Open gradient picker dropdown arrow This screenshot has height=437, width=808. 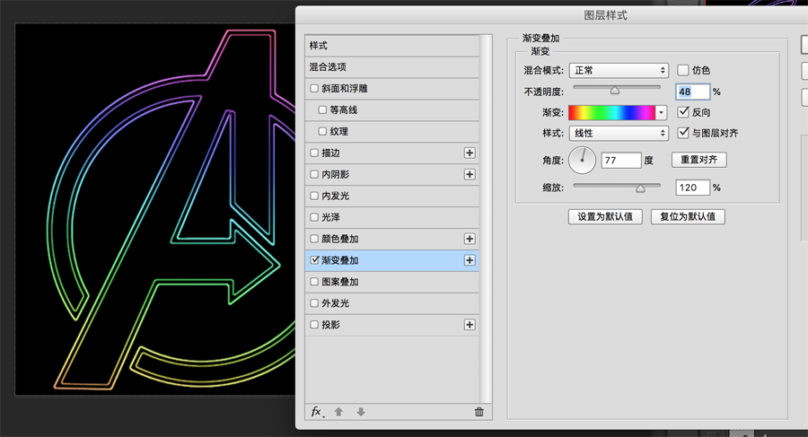tap(661, 112)
